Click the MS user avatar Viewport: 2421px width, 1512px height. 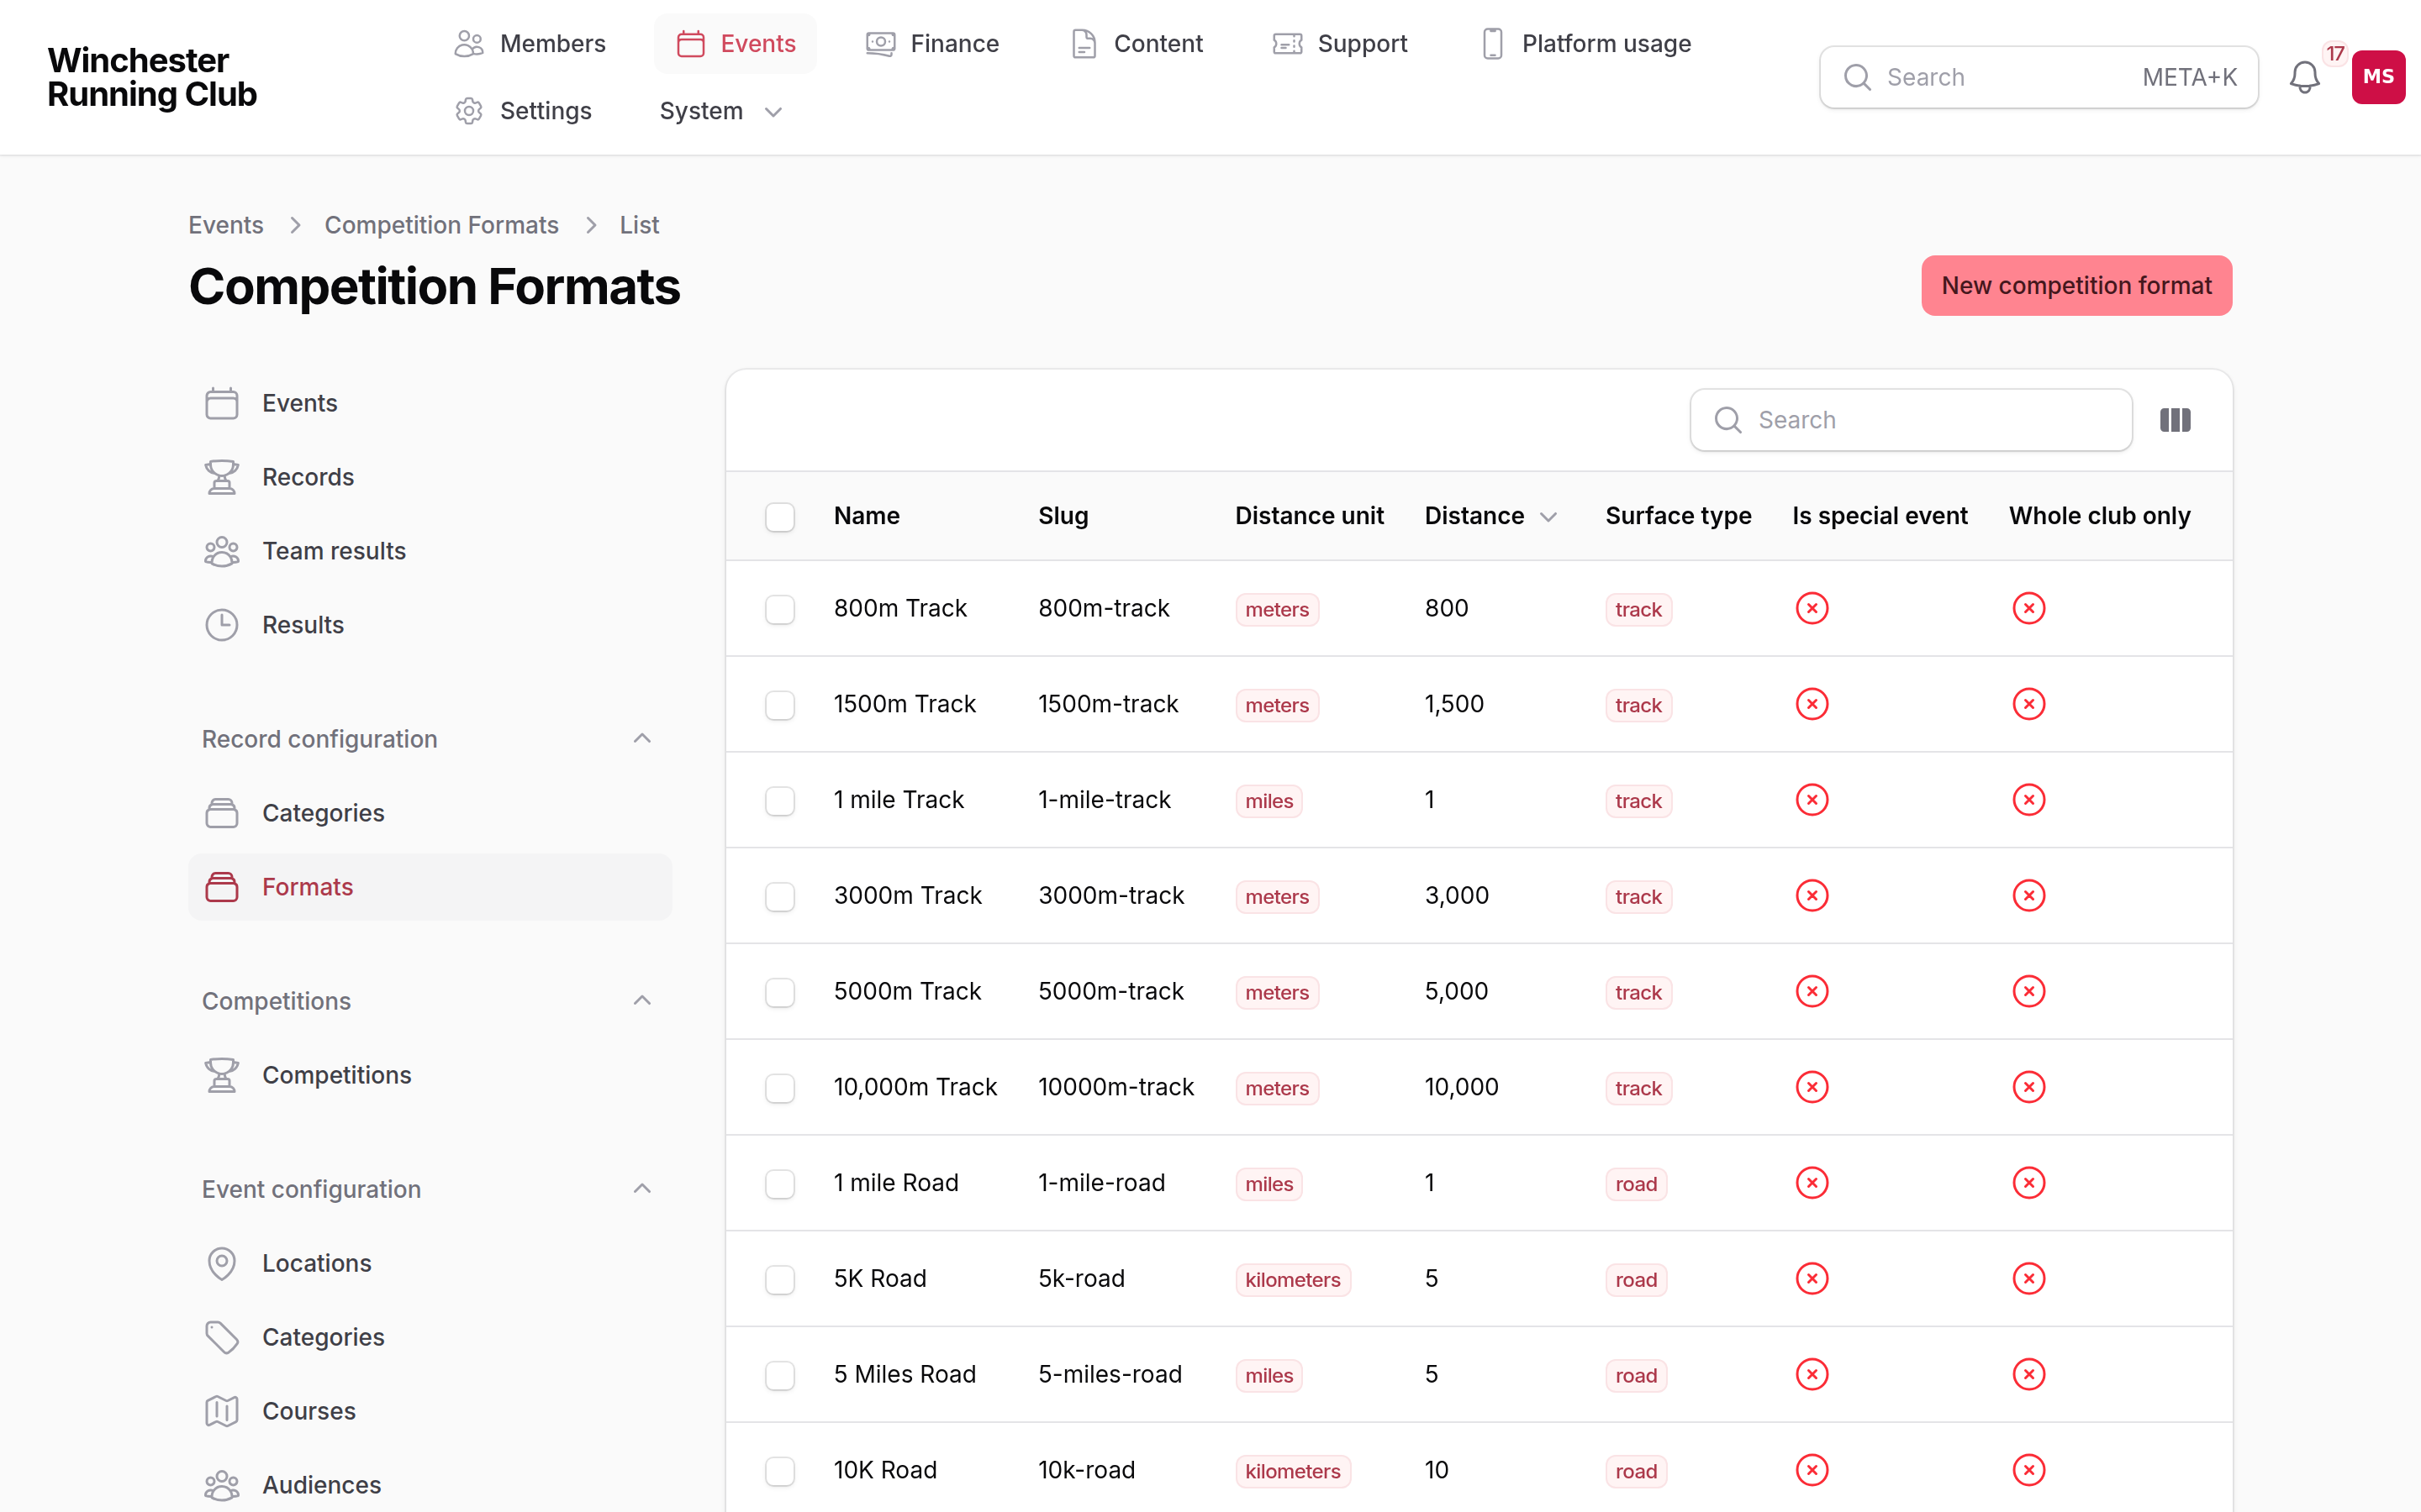tap(2378, 77)
